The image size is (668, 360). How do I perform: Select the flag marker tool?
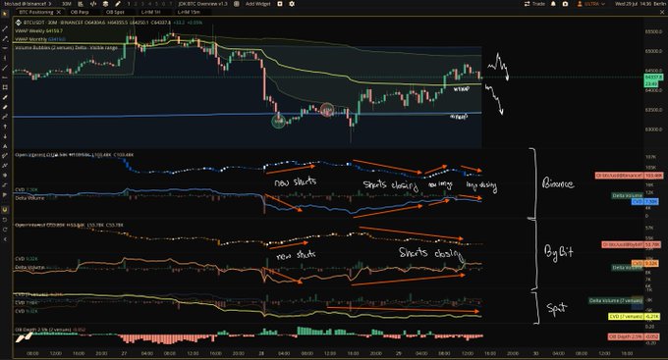point(5,195)
